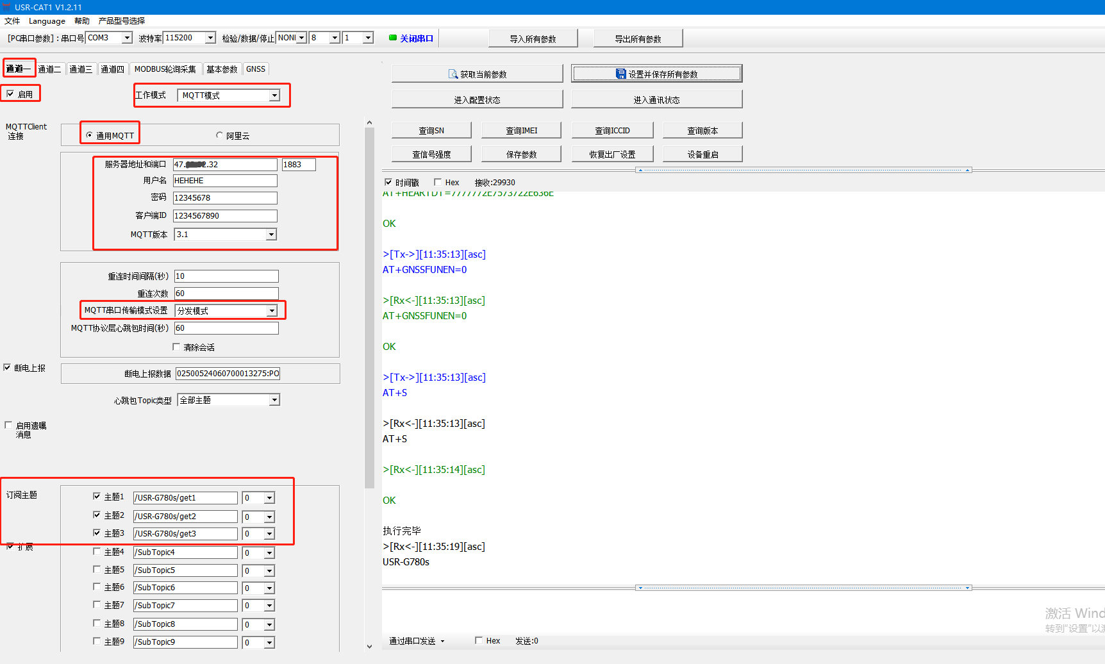The image size is (1105, 664).
Task: Click the right arrow on the lower log splitter
Action: (968, 588)
